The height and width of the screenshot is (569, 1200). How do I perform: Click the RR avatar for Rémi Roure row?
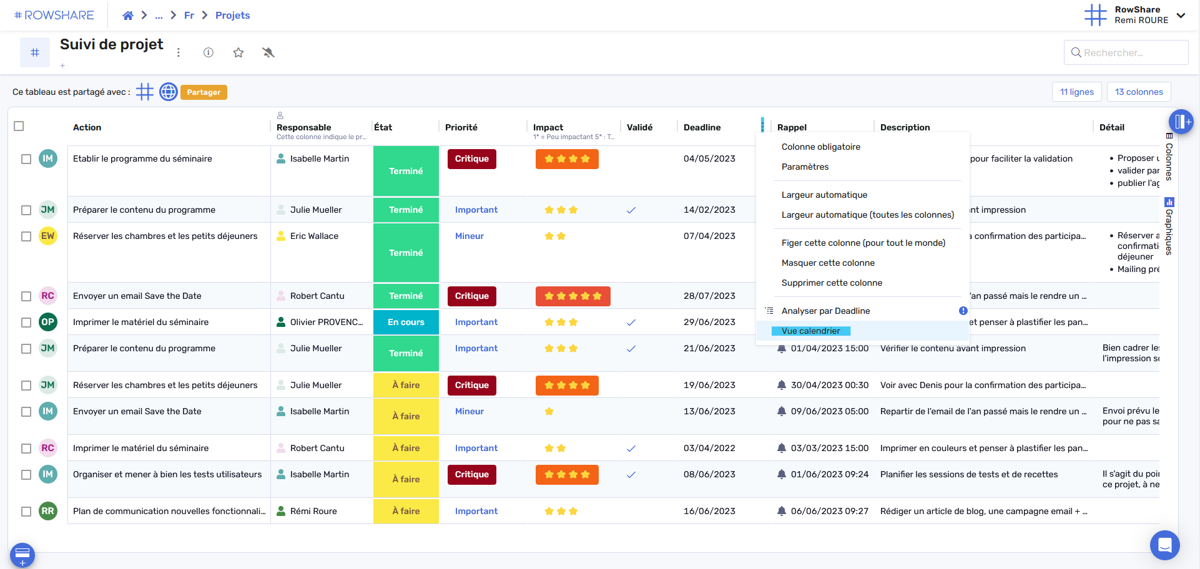tap(48, 511)
